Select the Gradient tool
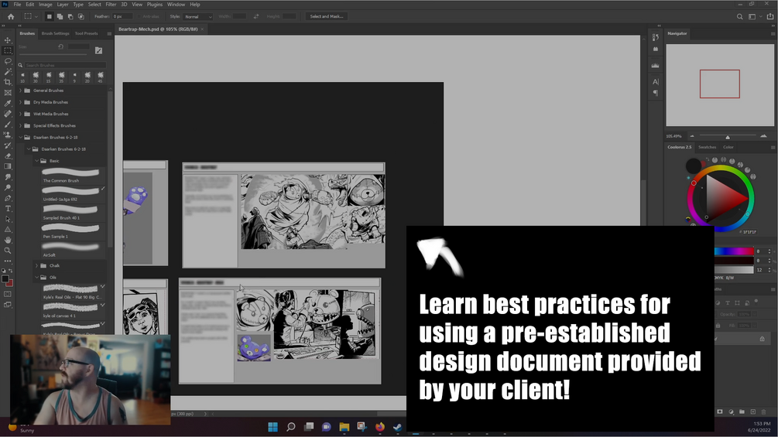 pos(8,166)
